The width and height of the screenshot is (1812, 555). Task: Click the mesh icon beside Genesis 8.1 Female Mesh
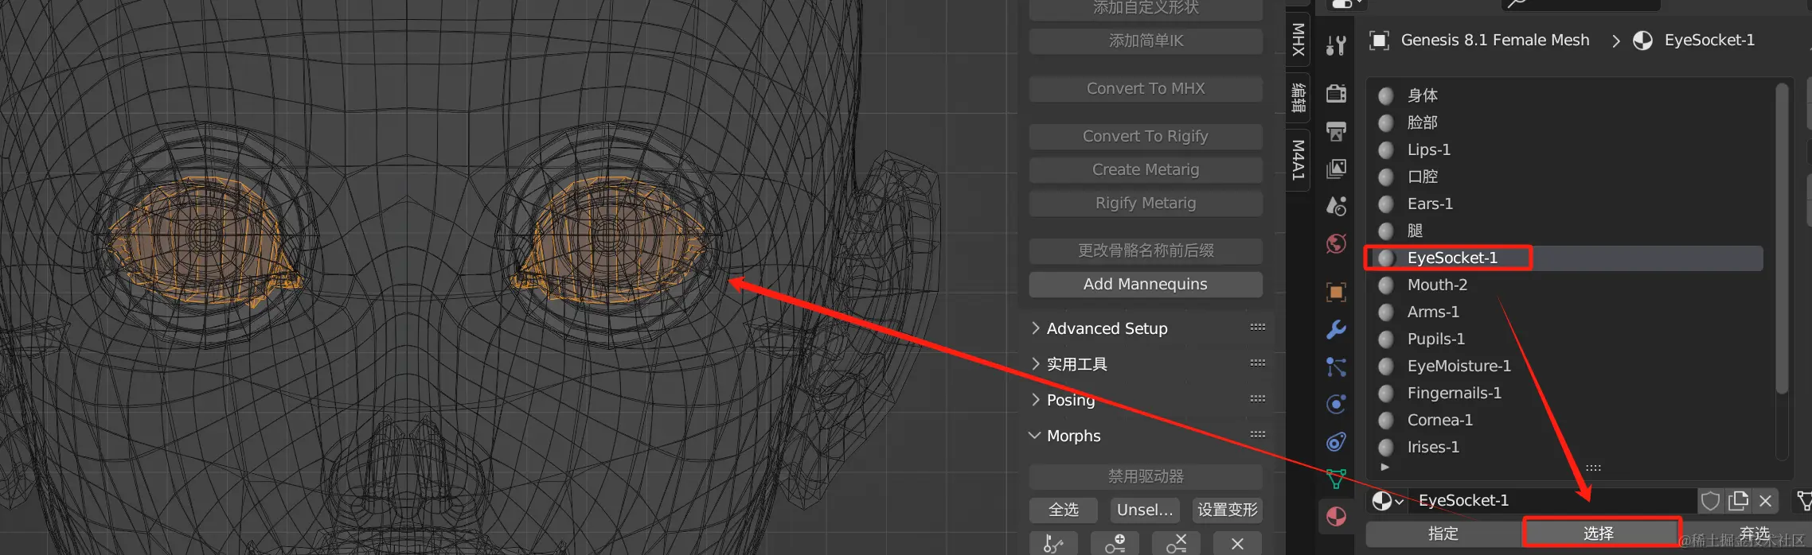[x=1379, y=40]
